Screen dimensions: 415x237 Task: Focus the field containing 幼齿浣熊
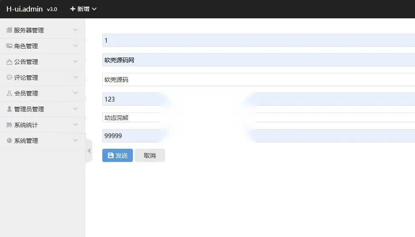click(259, 117)
